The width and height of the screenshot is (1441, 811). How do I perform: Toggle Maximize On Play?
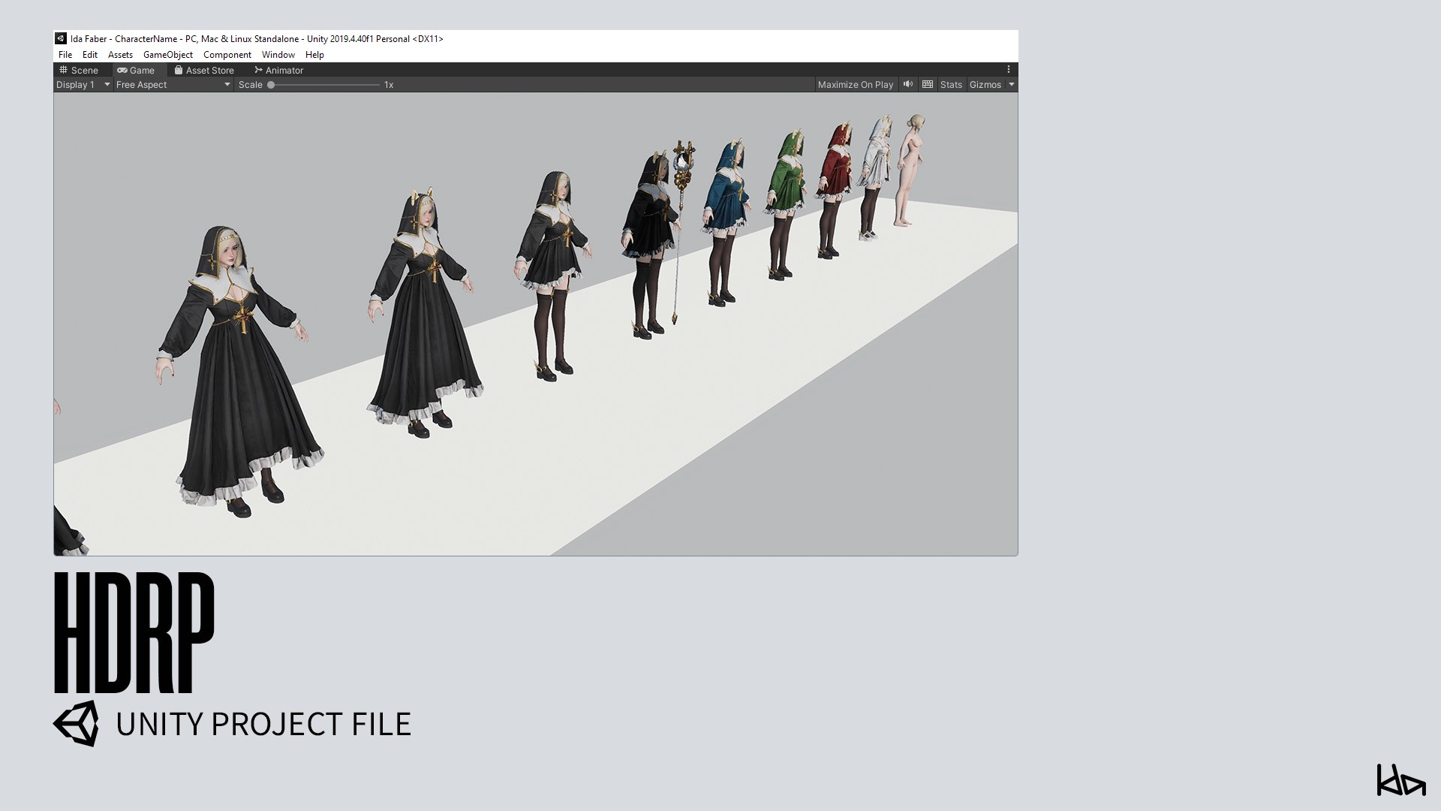pyautogui.click(x=855, y=85)
